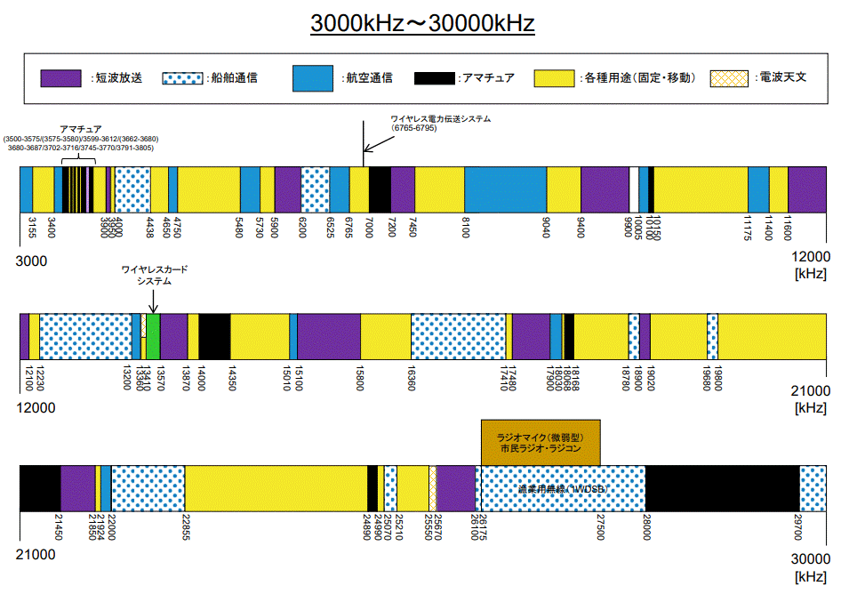Screen dimensions: 849x594
Task: Click the blue 航空通信 legend swatch
Action: click(x=313, y=78)
